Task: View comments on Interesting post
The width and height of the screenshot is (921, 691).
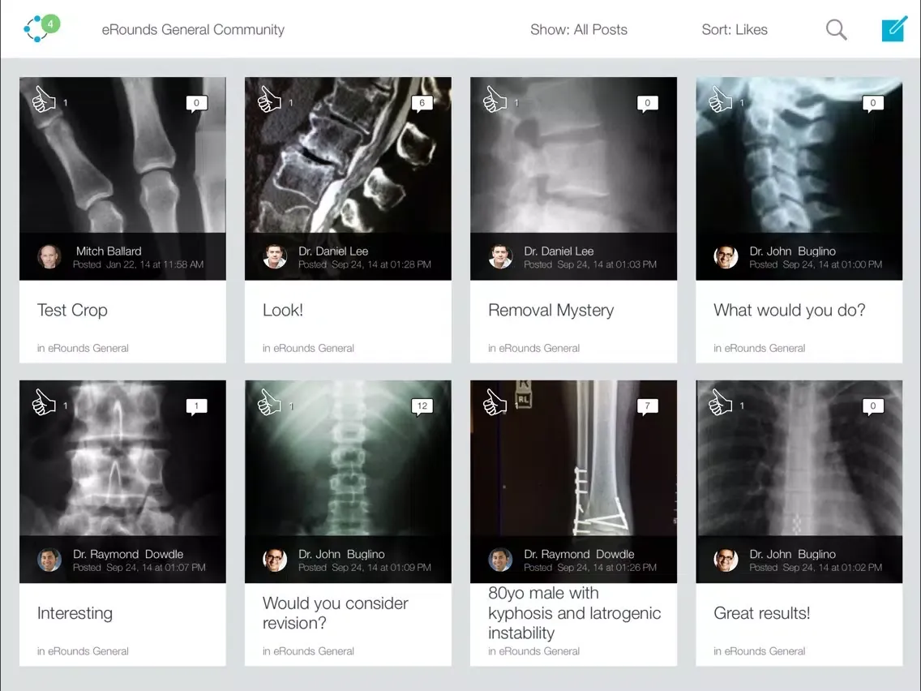Action: (x=196, y=406)
